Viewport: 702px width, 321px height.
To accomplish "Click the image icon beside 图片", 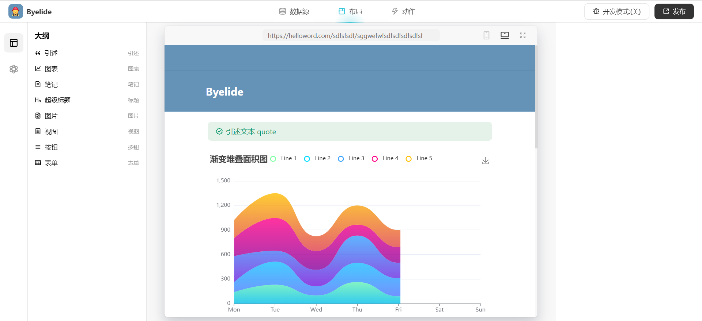I will point(38,116).
